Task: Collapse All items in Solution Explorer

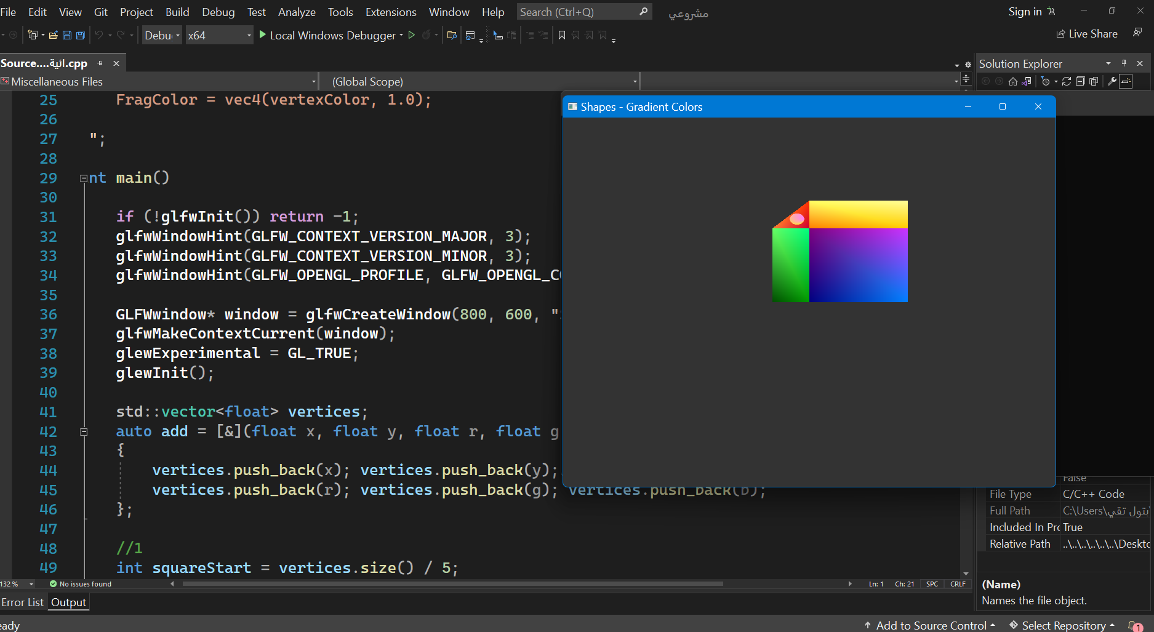Action: point(1080,81)
